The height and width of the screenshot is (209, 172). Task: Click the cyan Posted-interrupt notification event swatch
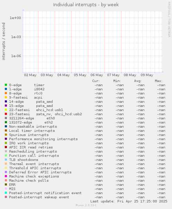click(x=6, y=193)
